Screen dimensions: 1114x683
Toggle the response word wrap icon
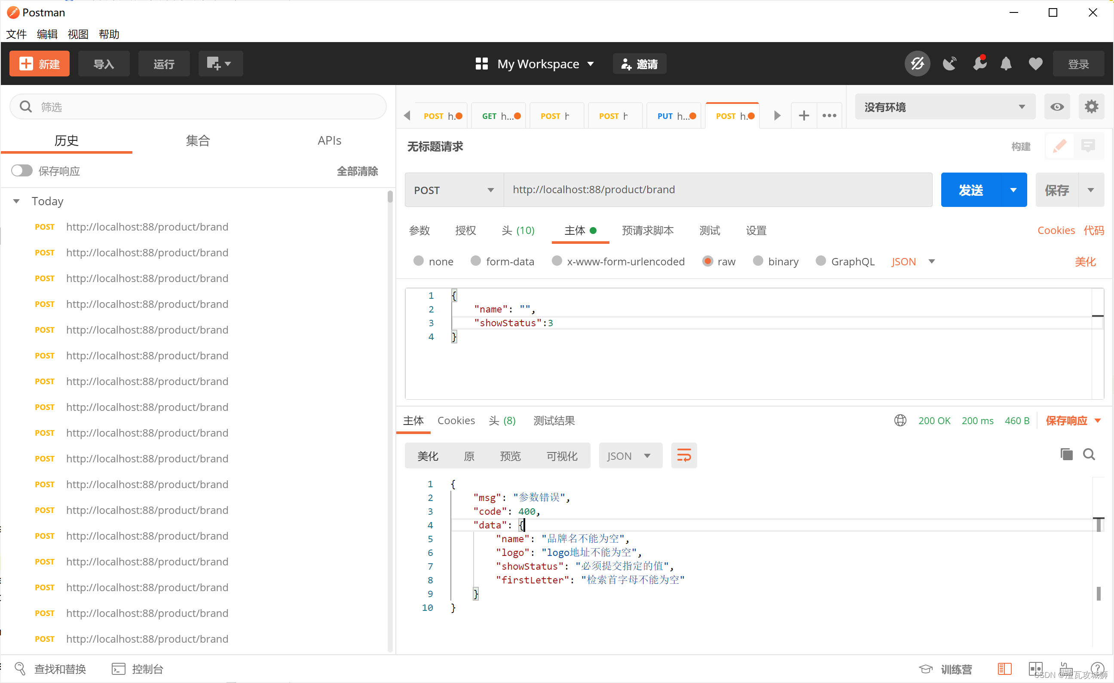(x=684, y=455)
